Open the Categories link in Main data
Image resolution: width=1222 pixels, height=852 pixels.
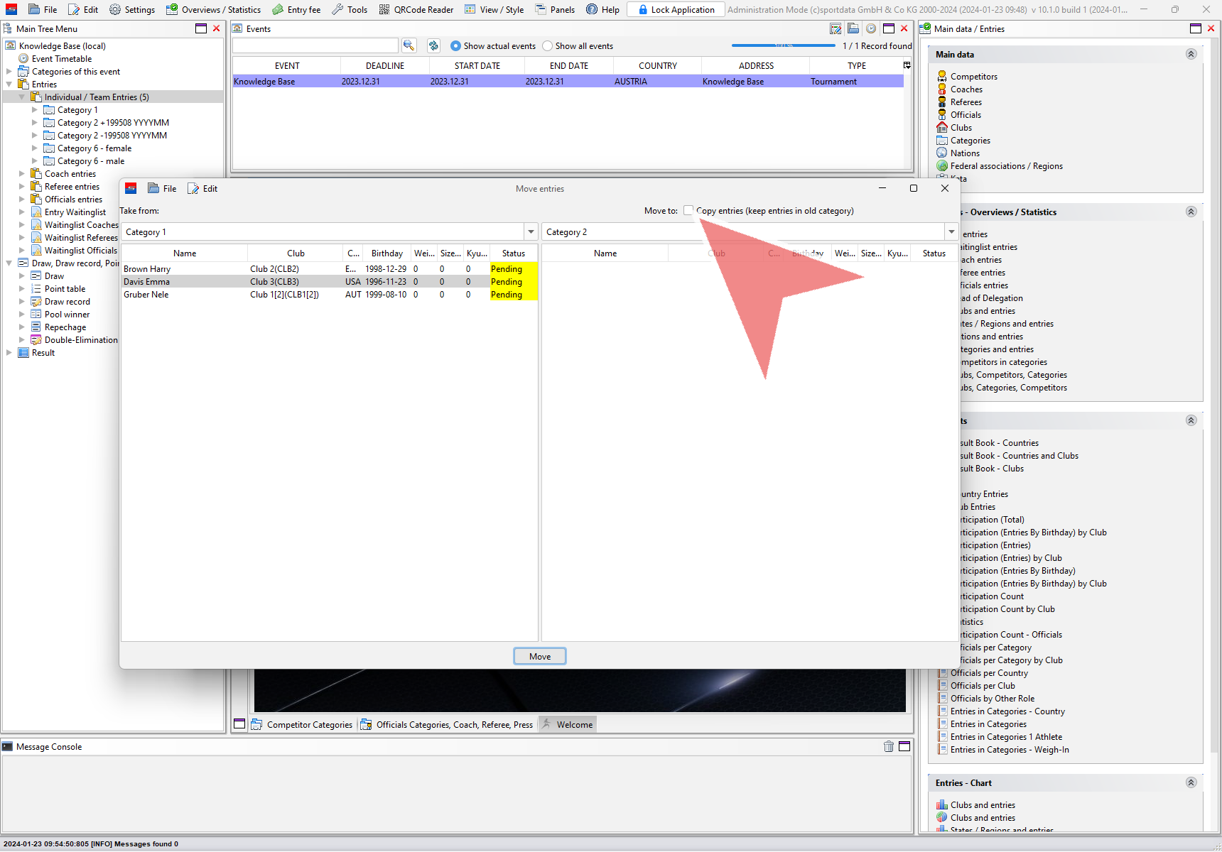(970, 140)
